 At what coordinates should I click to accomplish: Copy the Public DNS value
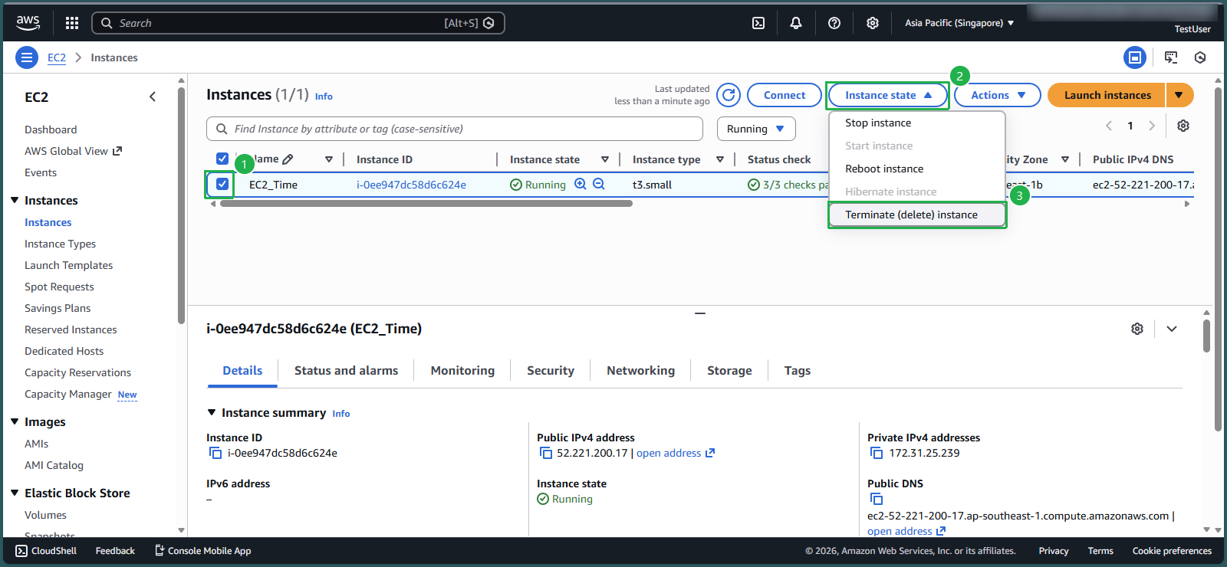coord(877,499)
